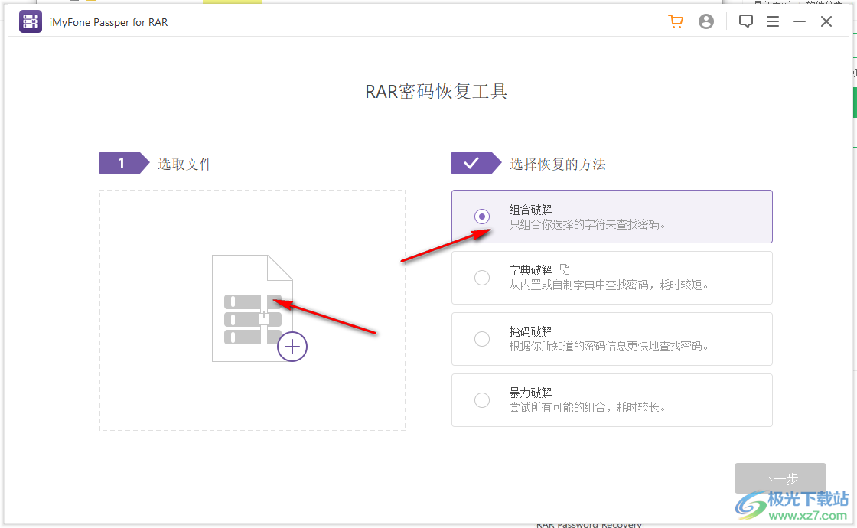This screenshot has width=857, height=528.
Task: Click the RAR密码恢复工具 heading
Action: click(x=436, y=91)
